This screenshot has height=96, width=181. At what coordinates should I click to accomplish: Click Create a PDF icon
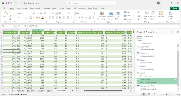pos(171,16)
